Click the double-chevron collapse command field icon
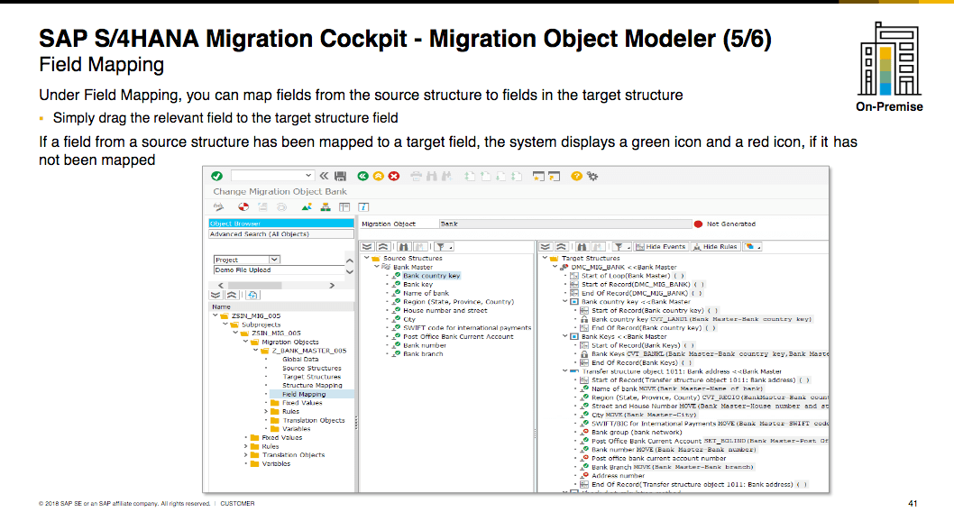Viewport: 954px width, 521px height. point(325,177)
